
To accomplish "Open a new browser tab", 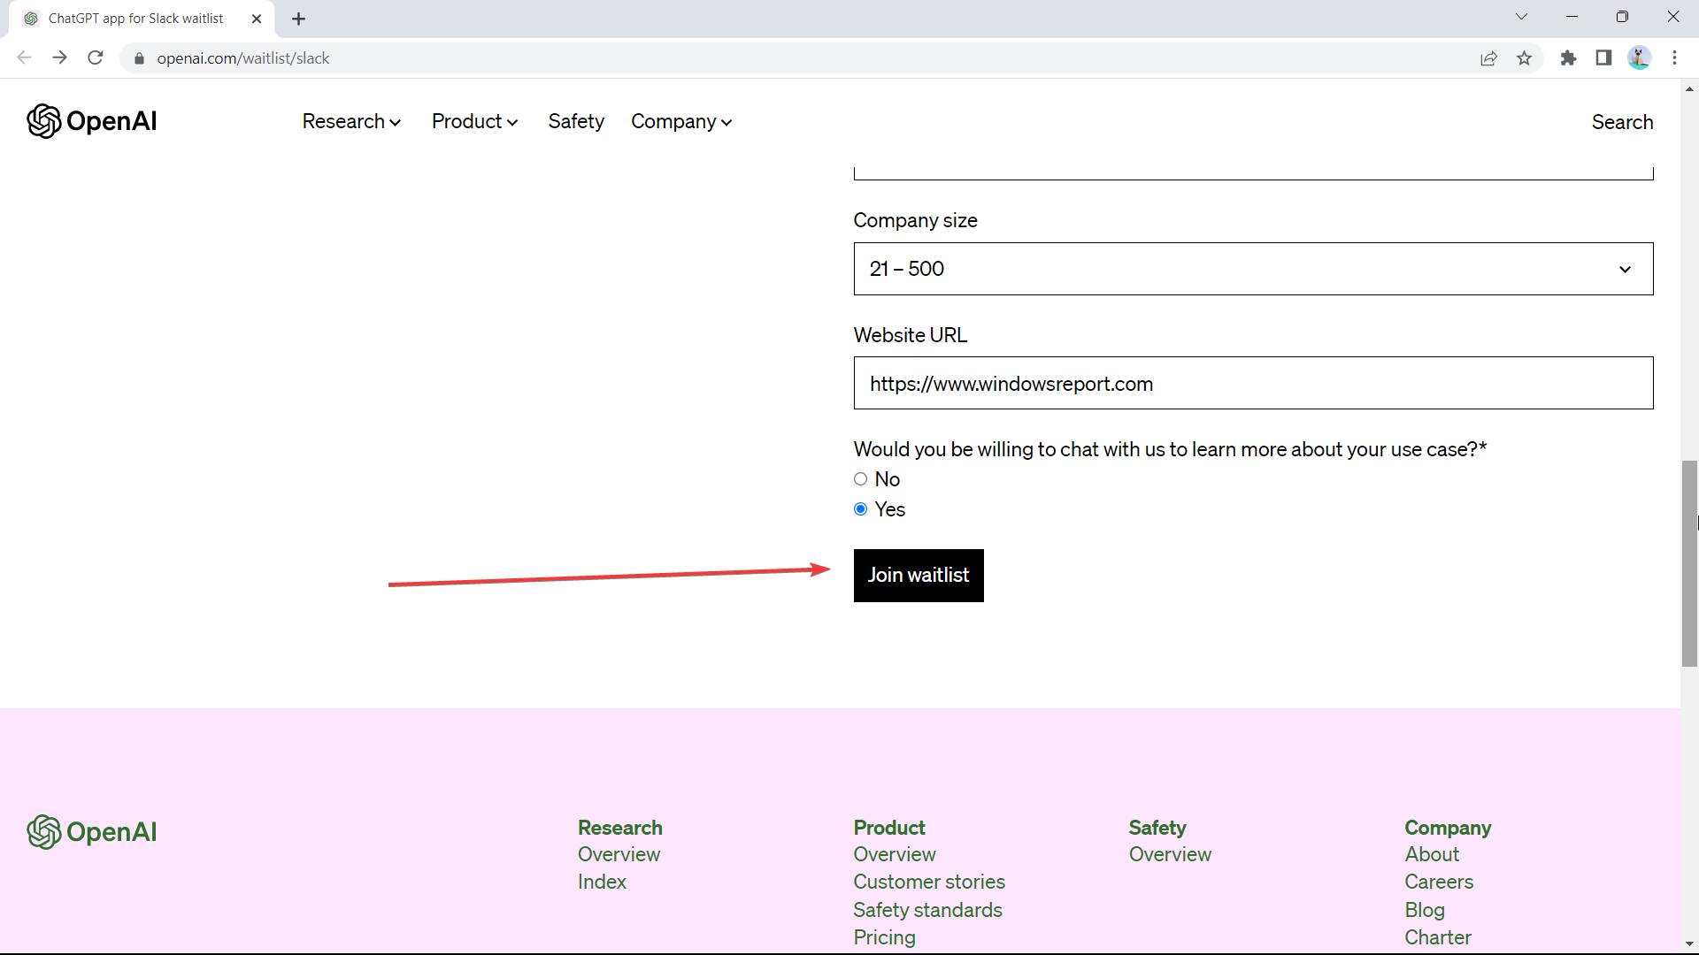I will tap(299, 19).
